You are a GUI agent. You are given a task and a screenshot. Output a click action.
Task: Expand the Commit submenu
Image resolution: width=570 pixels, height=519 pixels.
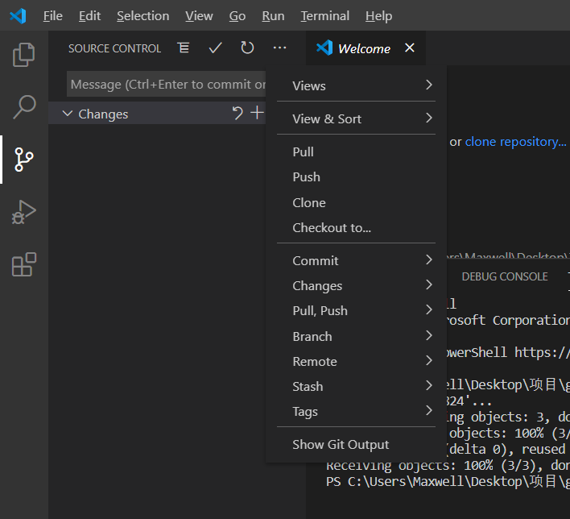[356, 260]
